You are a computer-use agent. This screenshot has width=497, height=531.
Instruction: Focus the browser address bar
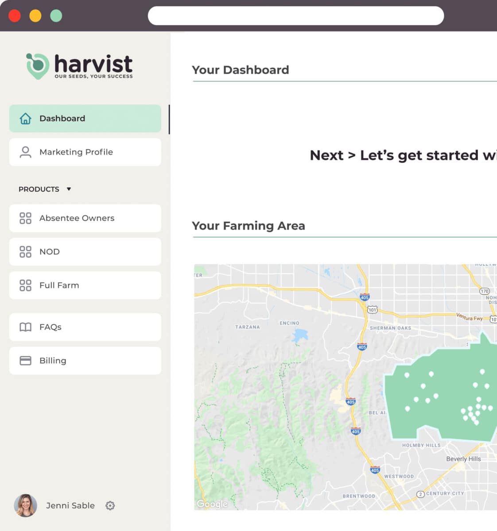[x=295, y=16]
